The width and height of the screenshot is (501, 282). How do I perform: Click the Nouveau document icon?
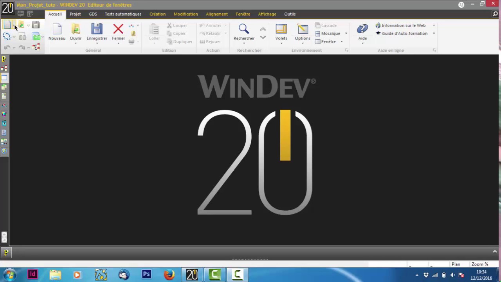tap(57, 29)
